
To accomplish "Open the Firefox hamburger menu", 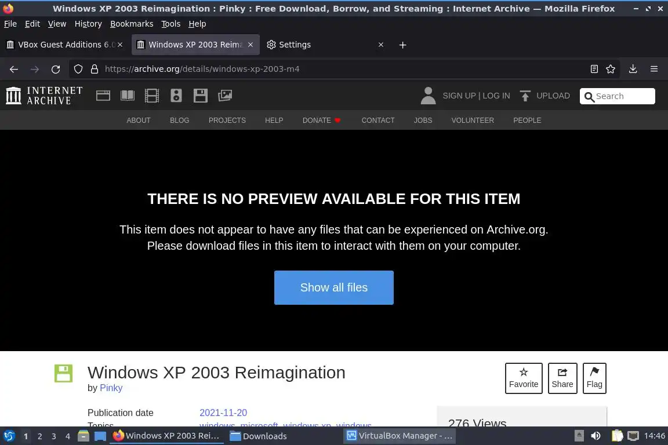I will (654, 69).
